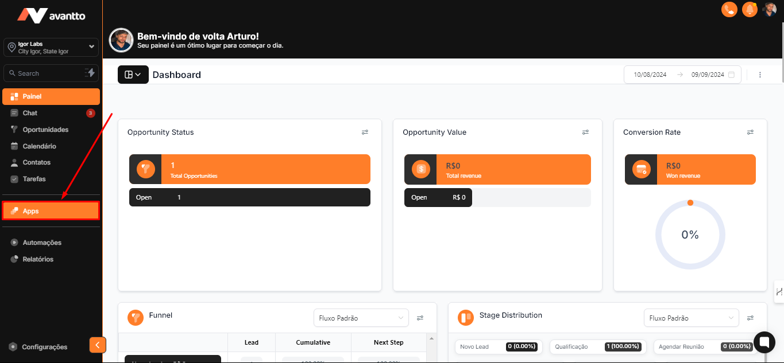Expand Stage Distribution Fluxo Padrão dropdown
The image size is (784, 363).
point(690,318)
